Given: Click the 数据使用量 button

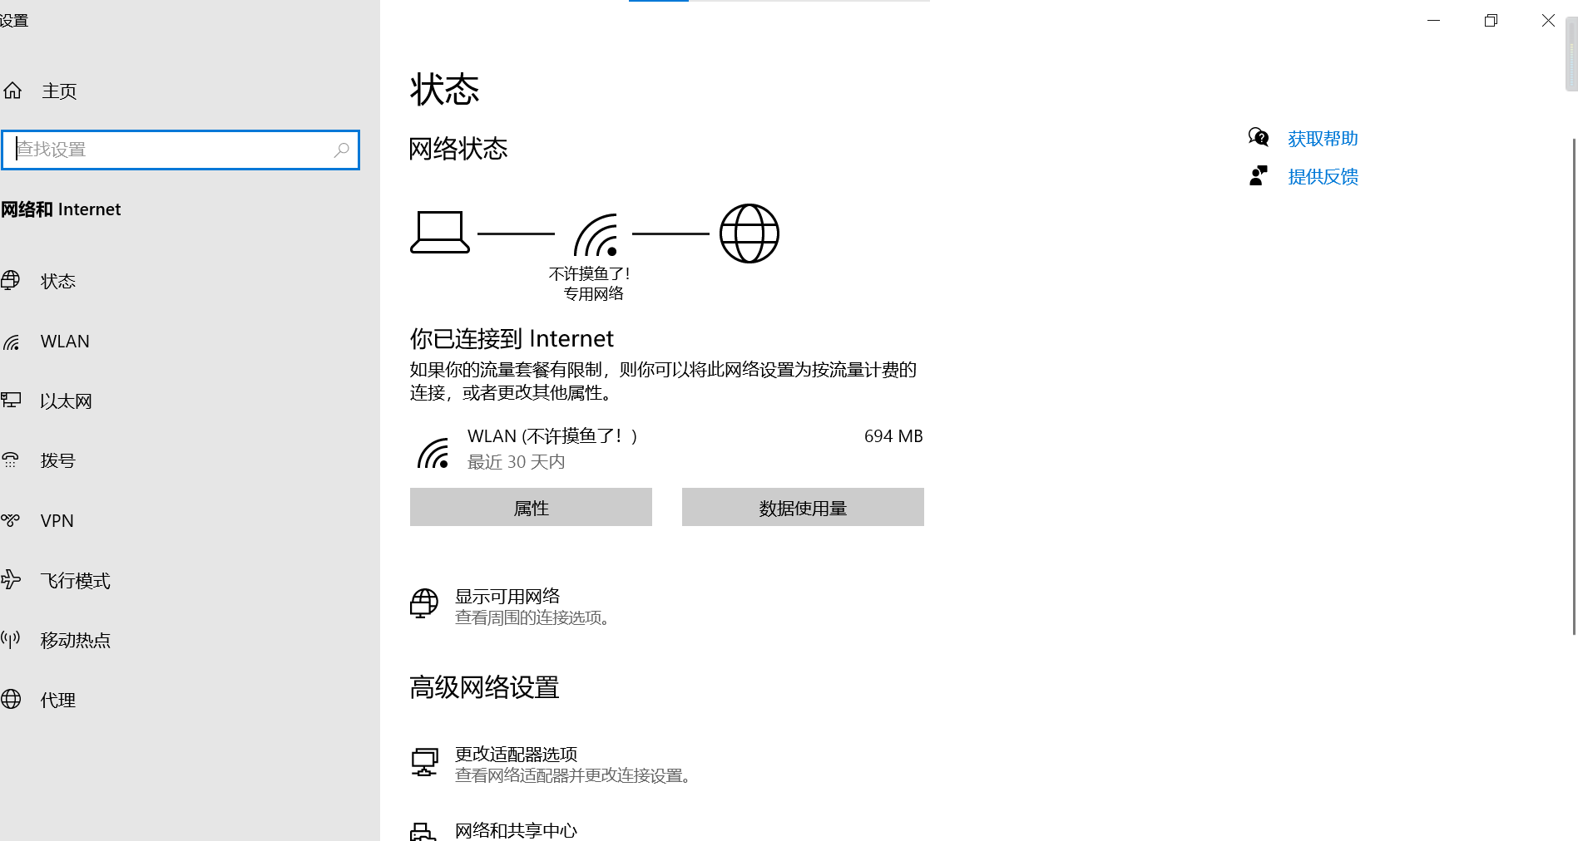Looking at the screenshot, I should pyautogui.click(x=803, y=507).
